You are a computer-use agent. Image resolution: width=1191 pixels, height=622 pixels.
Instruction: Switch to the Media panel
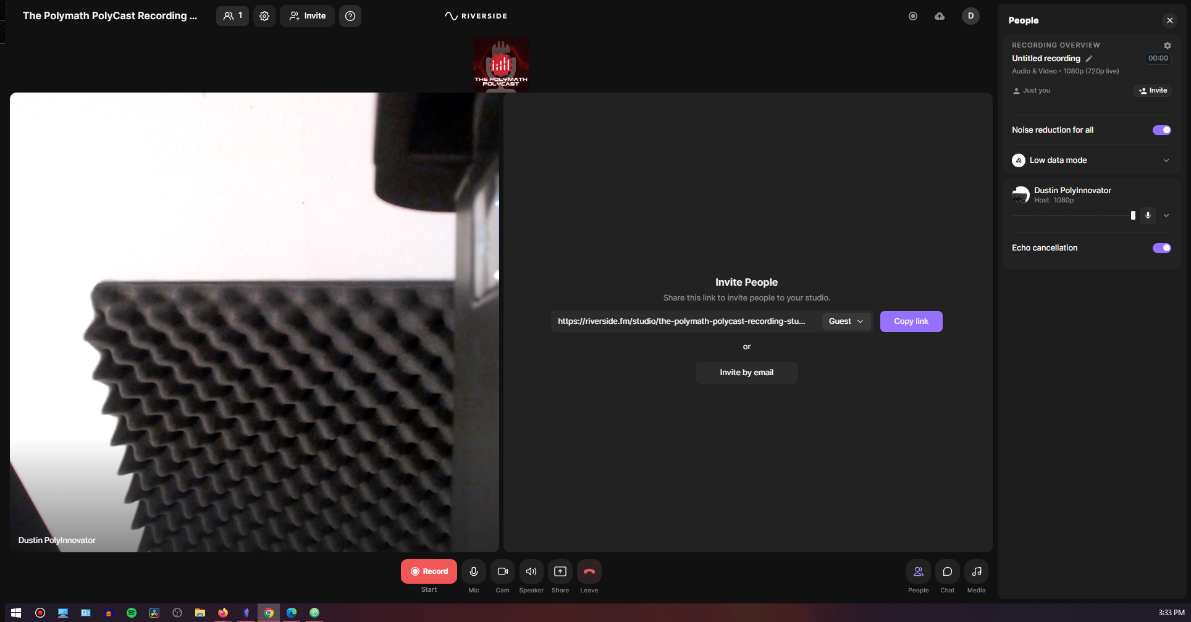click(976, 571)
